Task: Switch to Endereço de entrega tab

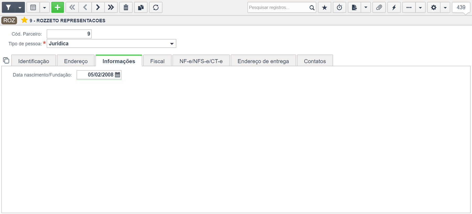Action: (x=263, y=61)
